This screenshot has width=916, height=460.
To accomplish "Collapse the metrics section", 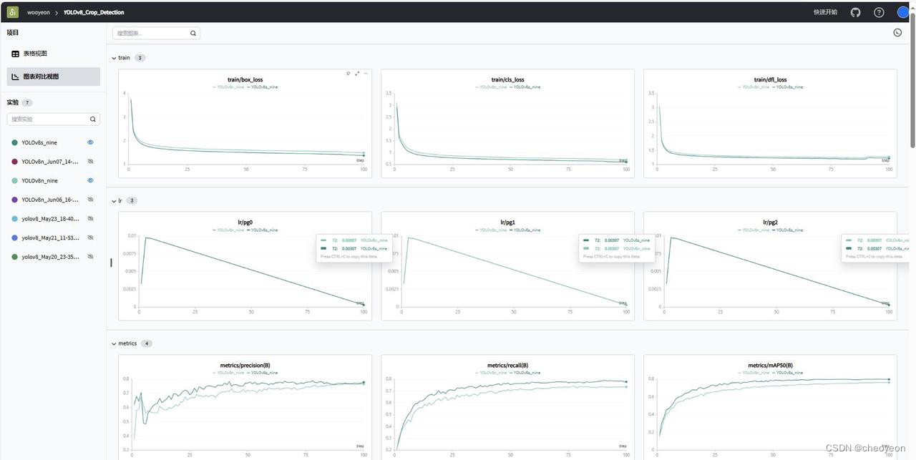I will 114,343.
